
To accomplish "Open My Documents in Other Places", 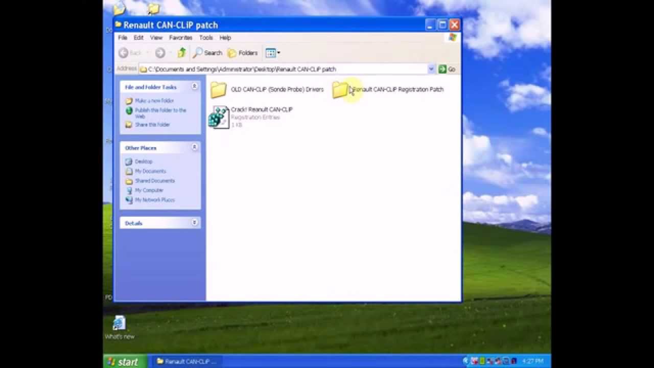I will (150, 171).
